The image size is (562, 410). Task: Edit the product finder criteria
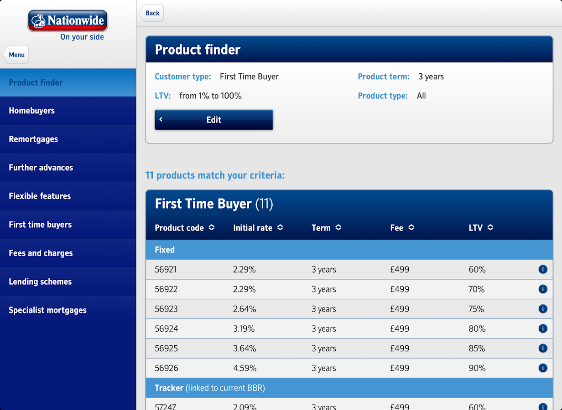[x=214, y=120]
